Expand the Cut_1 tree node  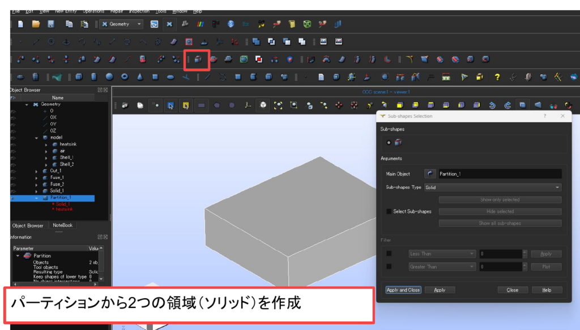point(37,171)
